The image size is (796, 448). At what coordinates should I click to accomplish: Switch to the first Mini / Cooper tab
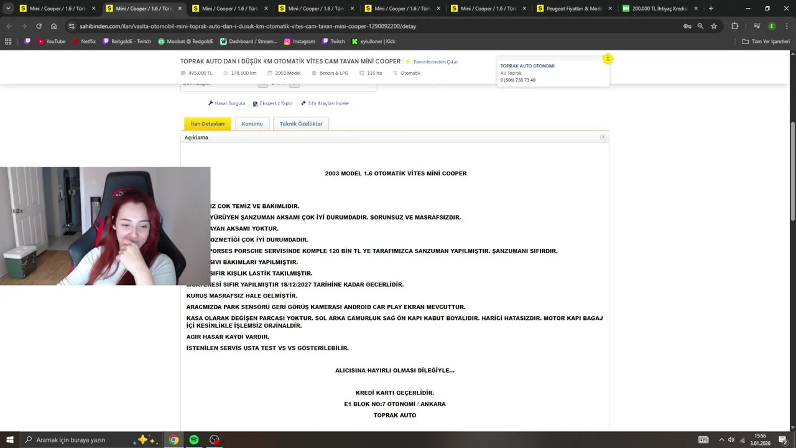point(58,9)
